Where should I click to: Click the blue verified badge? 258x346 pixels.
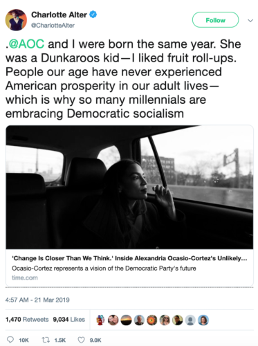click(x=93, y=15)
